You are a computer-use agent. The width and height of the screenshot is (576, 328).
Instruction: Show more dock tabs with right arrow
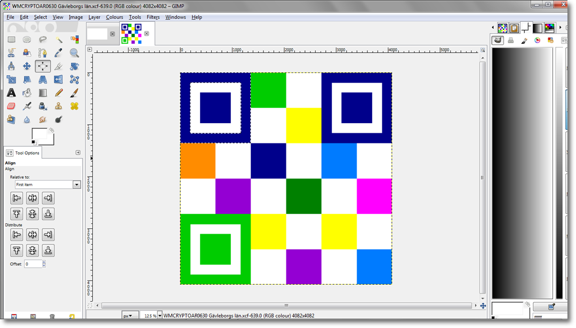(561, 28)
